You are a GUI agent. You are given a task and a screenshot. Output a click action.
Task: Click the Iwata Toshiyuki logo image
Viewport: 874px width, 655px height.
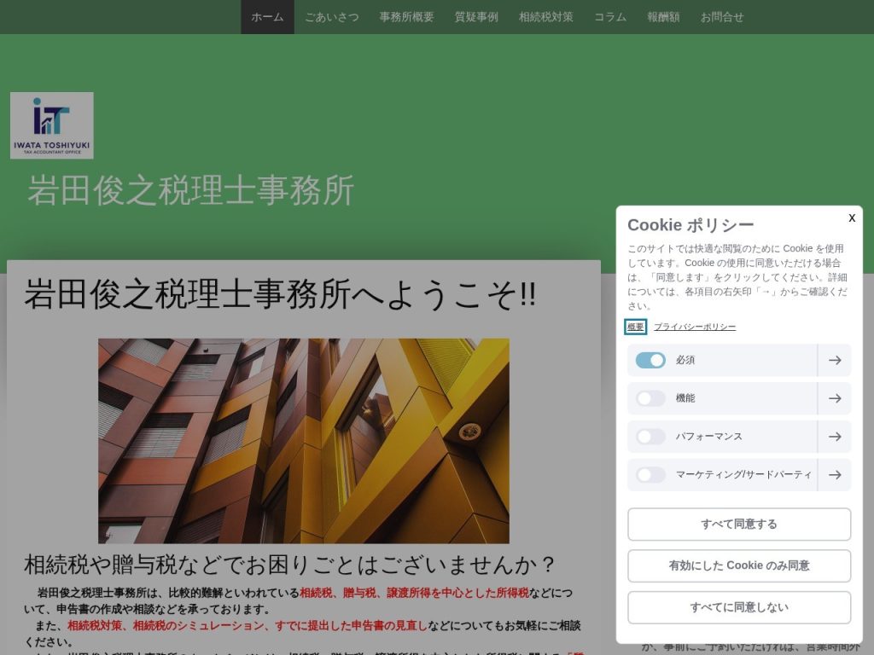(52, 125)
